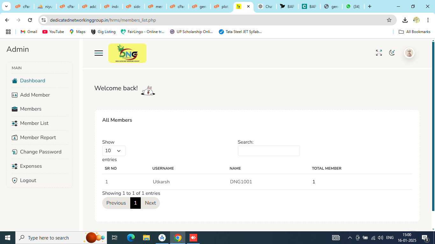Sort table by USERNAME column
Screen dimensions: 435x244
163,168
